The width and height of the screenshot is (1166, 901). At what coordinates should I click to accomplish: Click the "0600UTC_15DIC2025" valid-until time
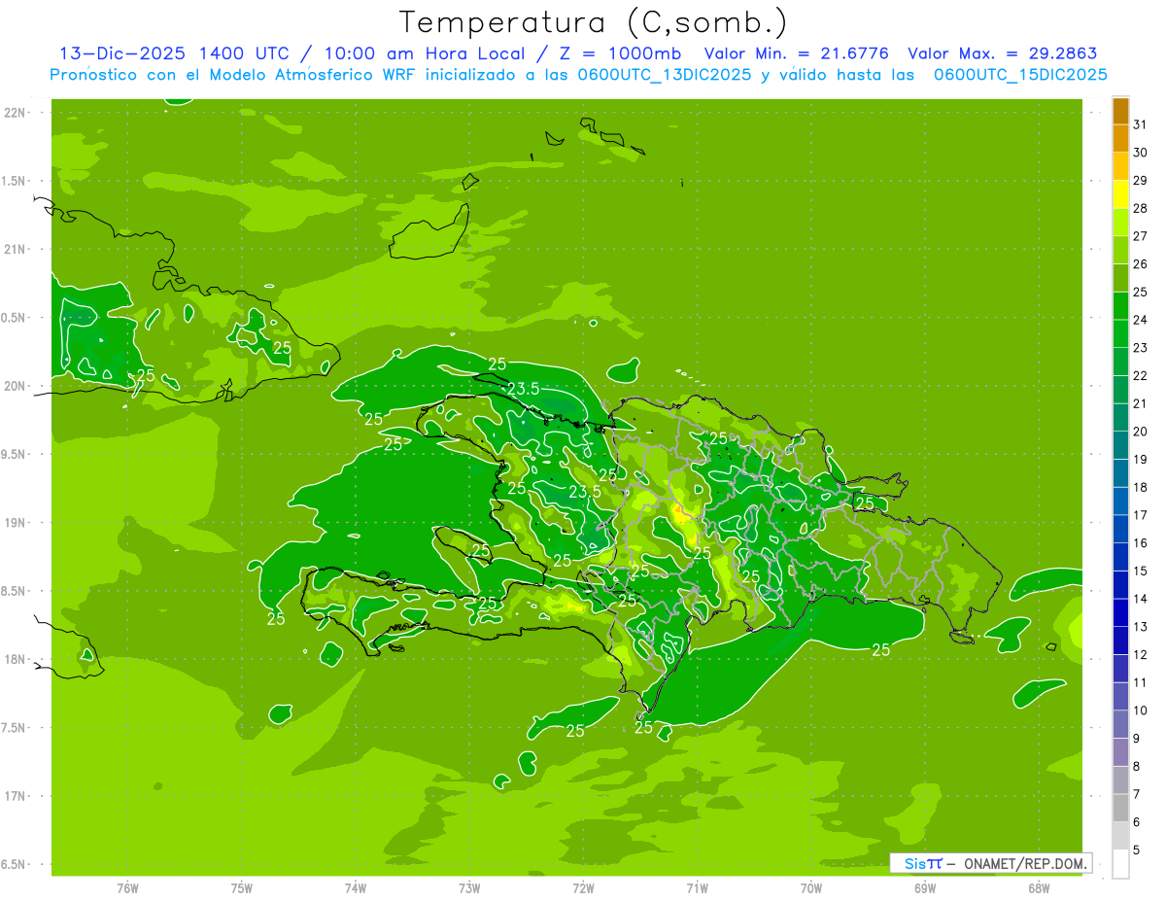point(1020,75)
